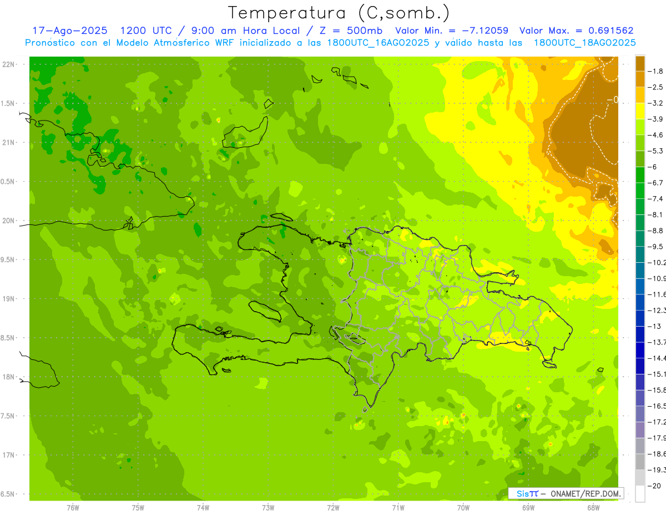Click the '1800UTC_18AGO2025' valid-until time text
This screenshot has height=515, width=666.
[585, 43]
